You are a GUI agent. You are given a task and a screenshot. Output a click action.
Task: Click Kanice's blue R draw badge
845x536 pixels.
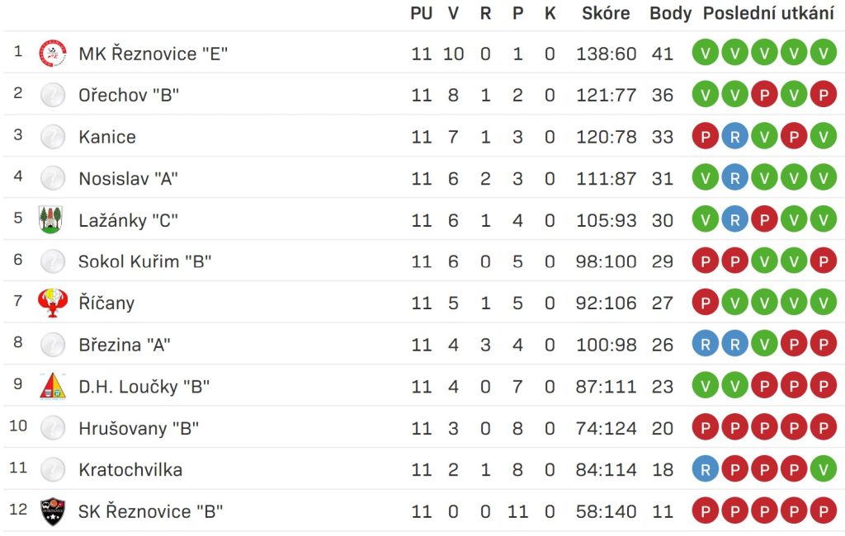click(734, 137)
